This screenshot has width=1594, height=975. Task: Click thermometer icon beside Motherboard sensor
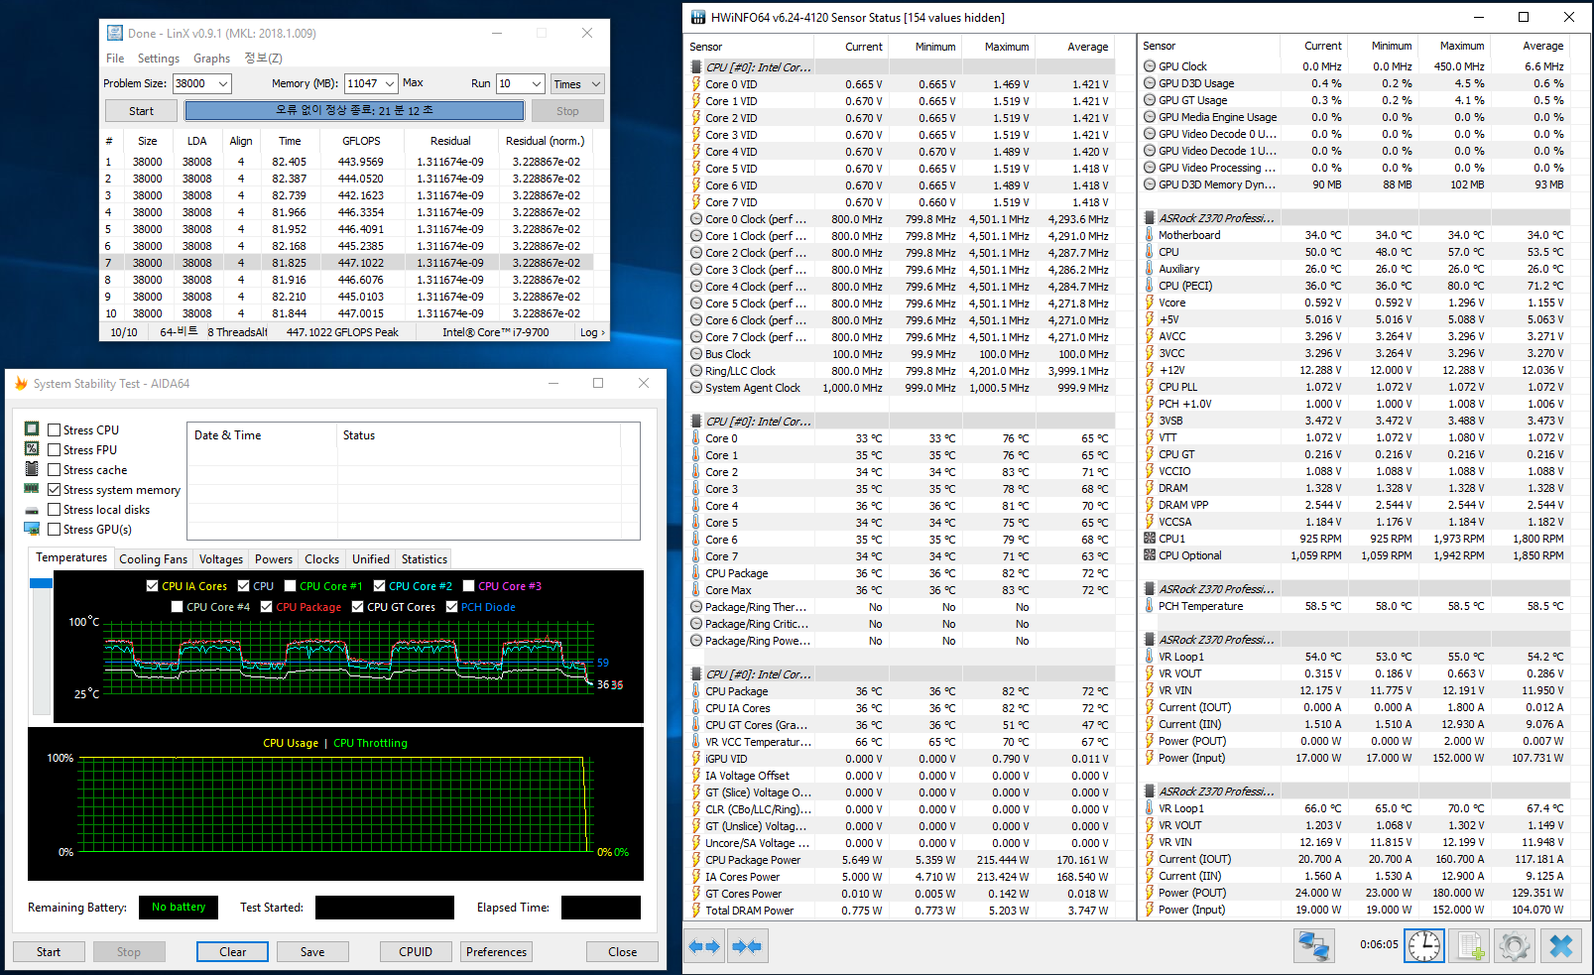pos(1150,235)
